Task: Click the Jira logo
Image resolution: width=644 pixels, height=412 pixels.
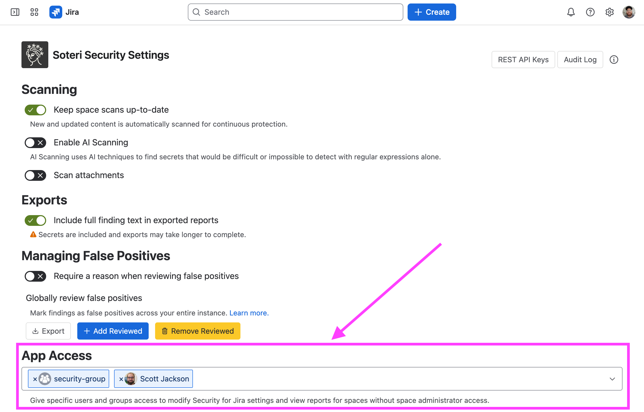Action: click(x=64, y=12)
